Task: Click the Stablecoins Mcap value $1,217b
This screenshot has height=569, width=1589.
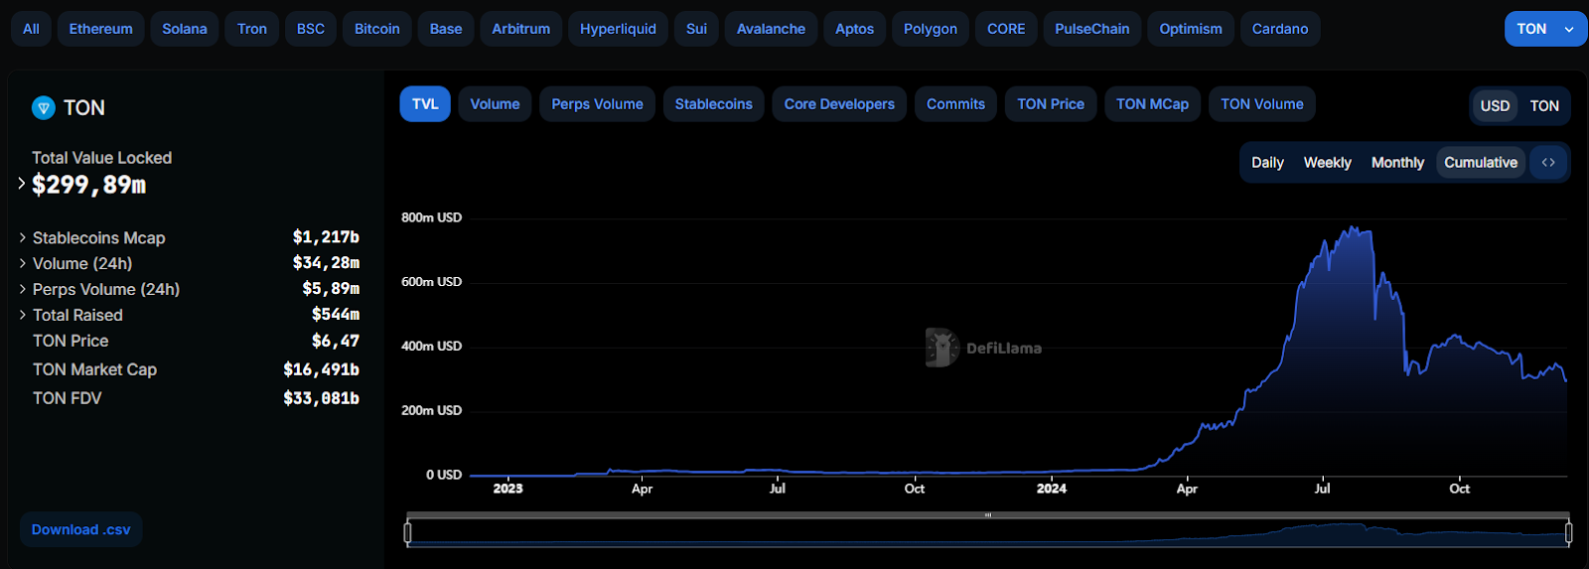Action: [x=326, y=237]
